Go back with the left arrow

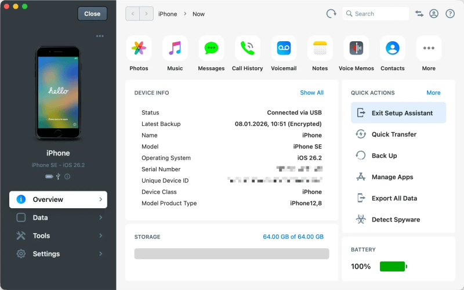133,13
